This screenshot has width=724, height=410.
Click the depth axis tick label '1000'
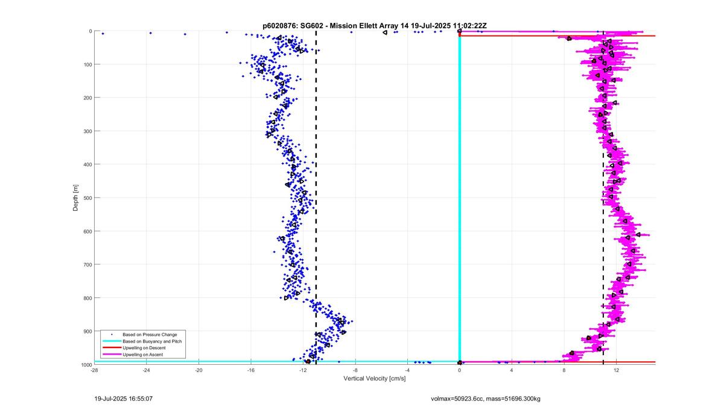coord(86,364)
